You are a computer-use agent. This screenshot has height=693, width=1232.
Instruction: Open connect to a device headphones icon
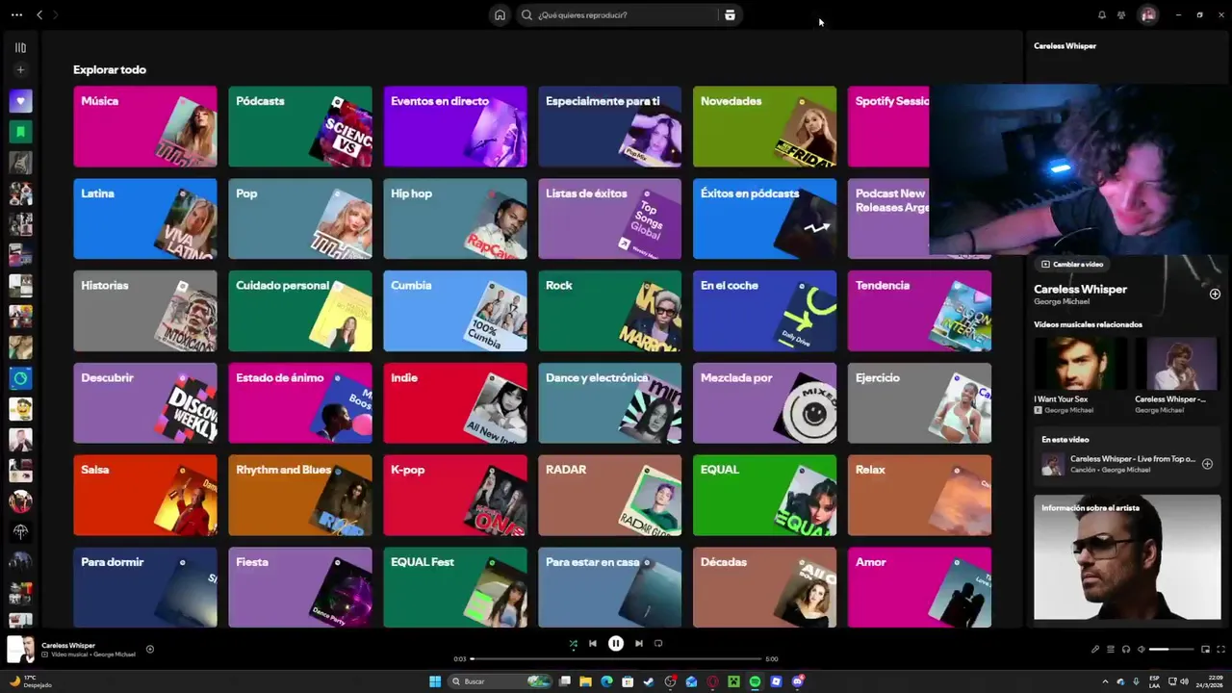click(1126, 650)
